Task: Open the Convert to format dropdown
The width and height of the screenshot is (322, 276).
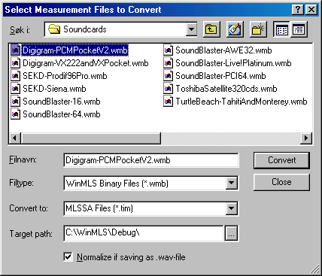Action: (231, 208)
